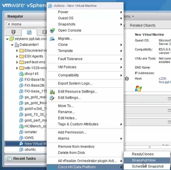This screenshot has width=171, height=170.
Task: Open the VM Policies submenu
Action: (x=85, y=67)
